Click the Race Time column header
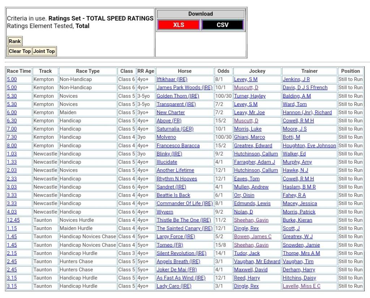Viewport: 370px width, 298px height. tap(19, 71)
